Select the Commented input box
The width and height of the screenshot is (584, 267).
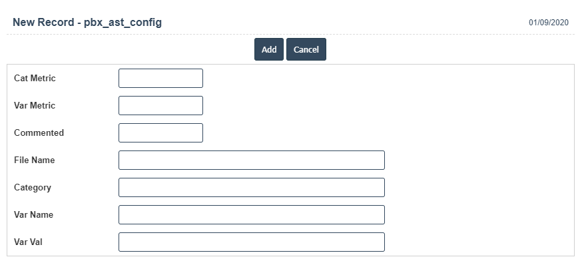[x=160, y=133]
